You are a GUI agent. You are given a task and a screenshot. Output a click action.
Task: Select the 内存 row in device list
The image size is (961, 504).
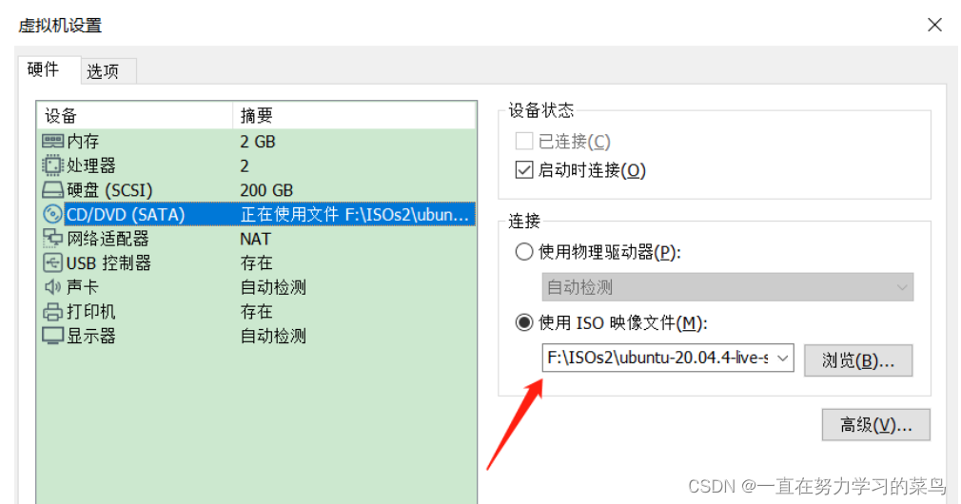tap(256, 142)
